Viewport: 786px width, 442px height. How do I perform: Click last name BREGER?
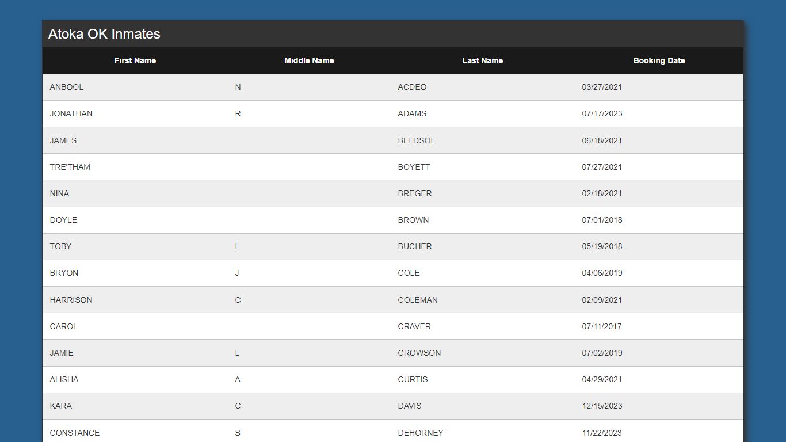415,193
